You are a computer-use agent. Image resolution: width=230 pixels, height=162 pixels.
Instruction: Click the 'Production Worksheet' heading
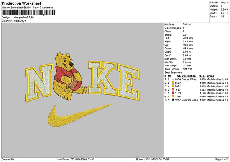(x=21, y=3)
